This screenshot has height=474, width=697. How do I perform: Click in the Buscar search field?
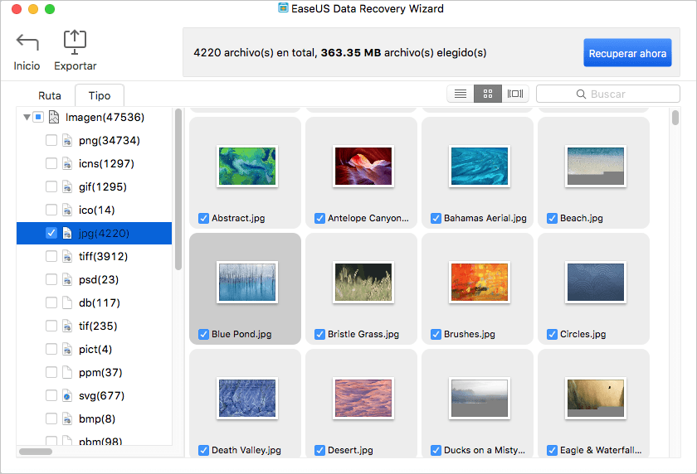pyautogui.click(x=614, y=94)
